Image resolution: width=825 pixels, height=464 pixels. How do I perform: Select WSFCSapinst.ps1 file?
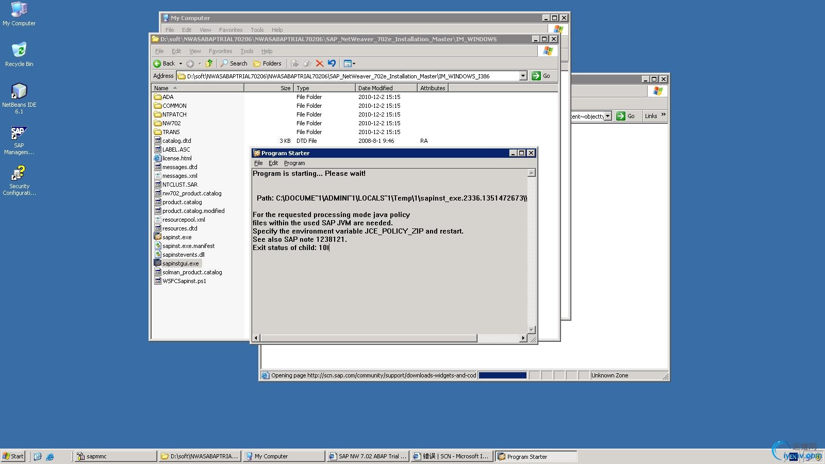[180, 281]
